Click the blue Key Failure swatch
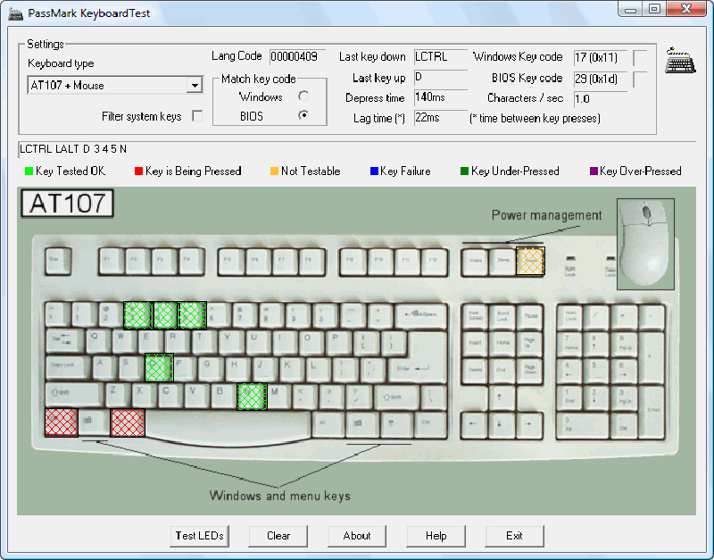This screenshot has height=560, width=714. pyautogui.click(x=374, y=171)
